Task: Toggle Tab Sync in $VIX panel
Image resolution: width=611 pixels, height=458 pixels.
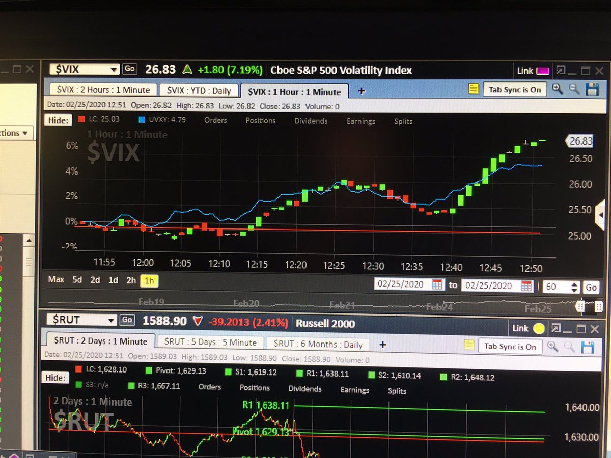Action: pos(514,90)
